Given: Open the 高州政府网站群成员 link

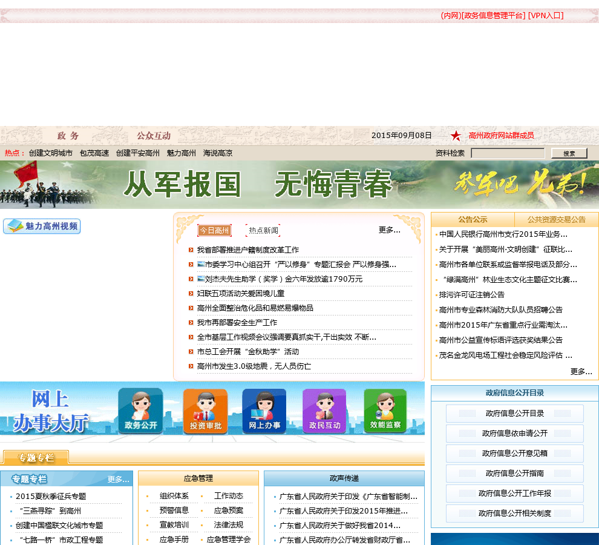Looking at the screenshot, I should coord(501,136).
